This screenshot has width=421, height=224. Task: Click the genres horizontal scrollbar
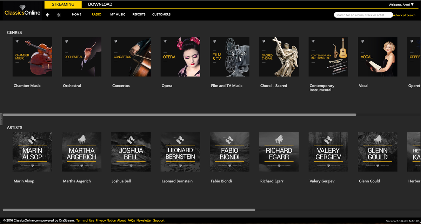(x=179, y=115)
